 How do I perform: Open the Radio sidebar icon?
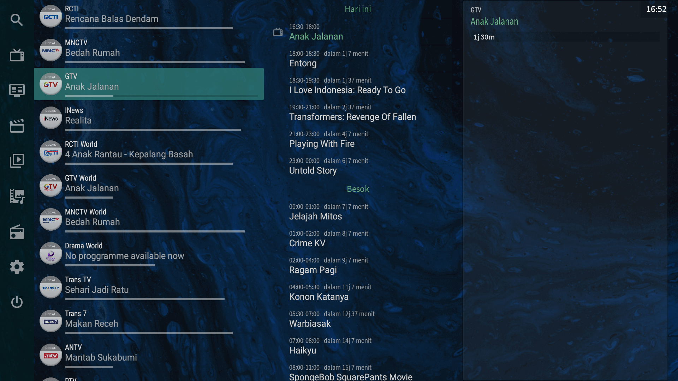(x=17, y=232)
